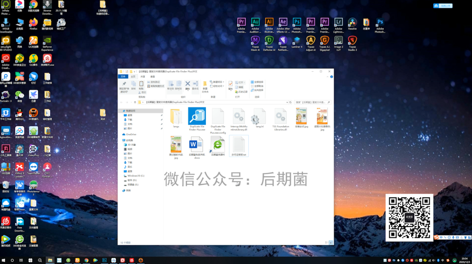Open the Windows Start menu

pos(3,260)
